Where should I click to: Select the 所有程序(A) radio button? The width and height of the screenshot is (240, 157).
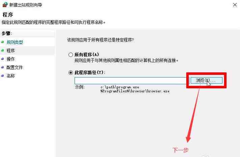[71, 55]
